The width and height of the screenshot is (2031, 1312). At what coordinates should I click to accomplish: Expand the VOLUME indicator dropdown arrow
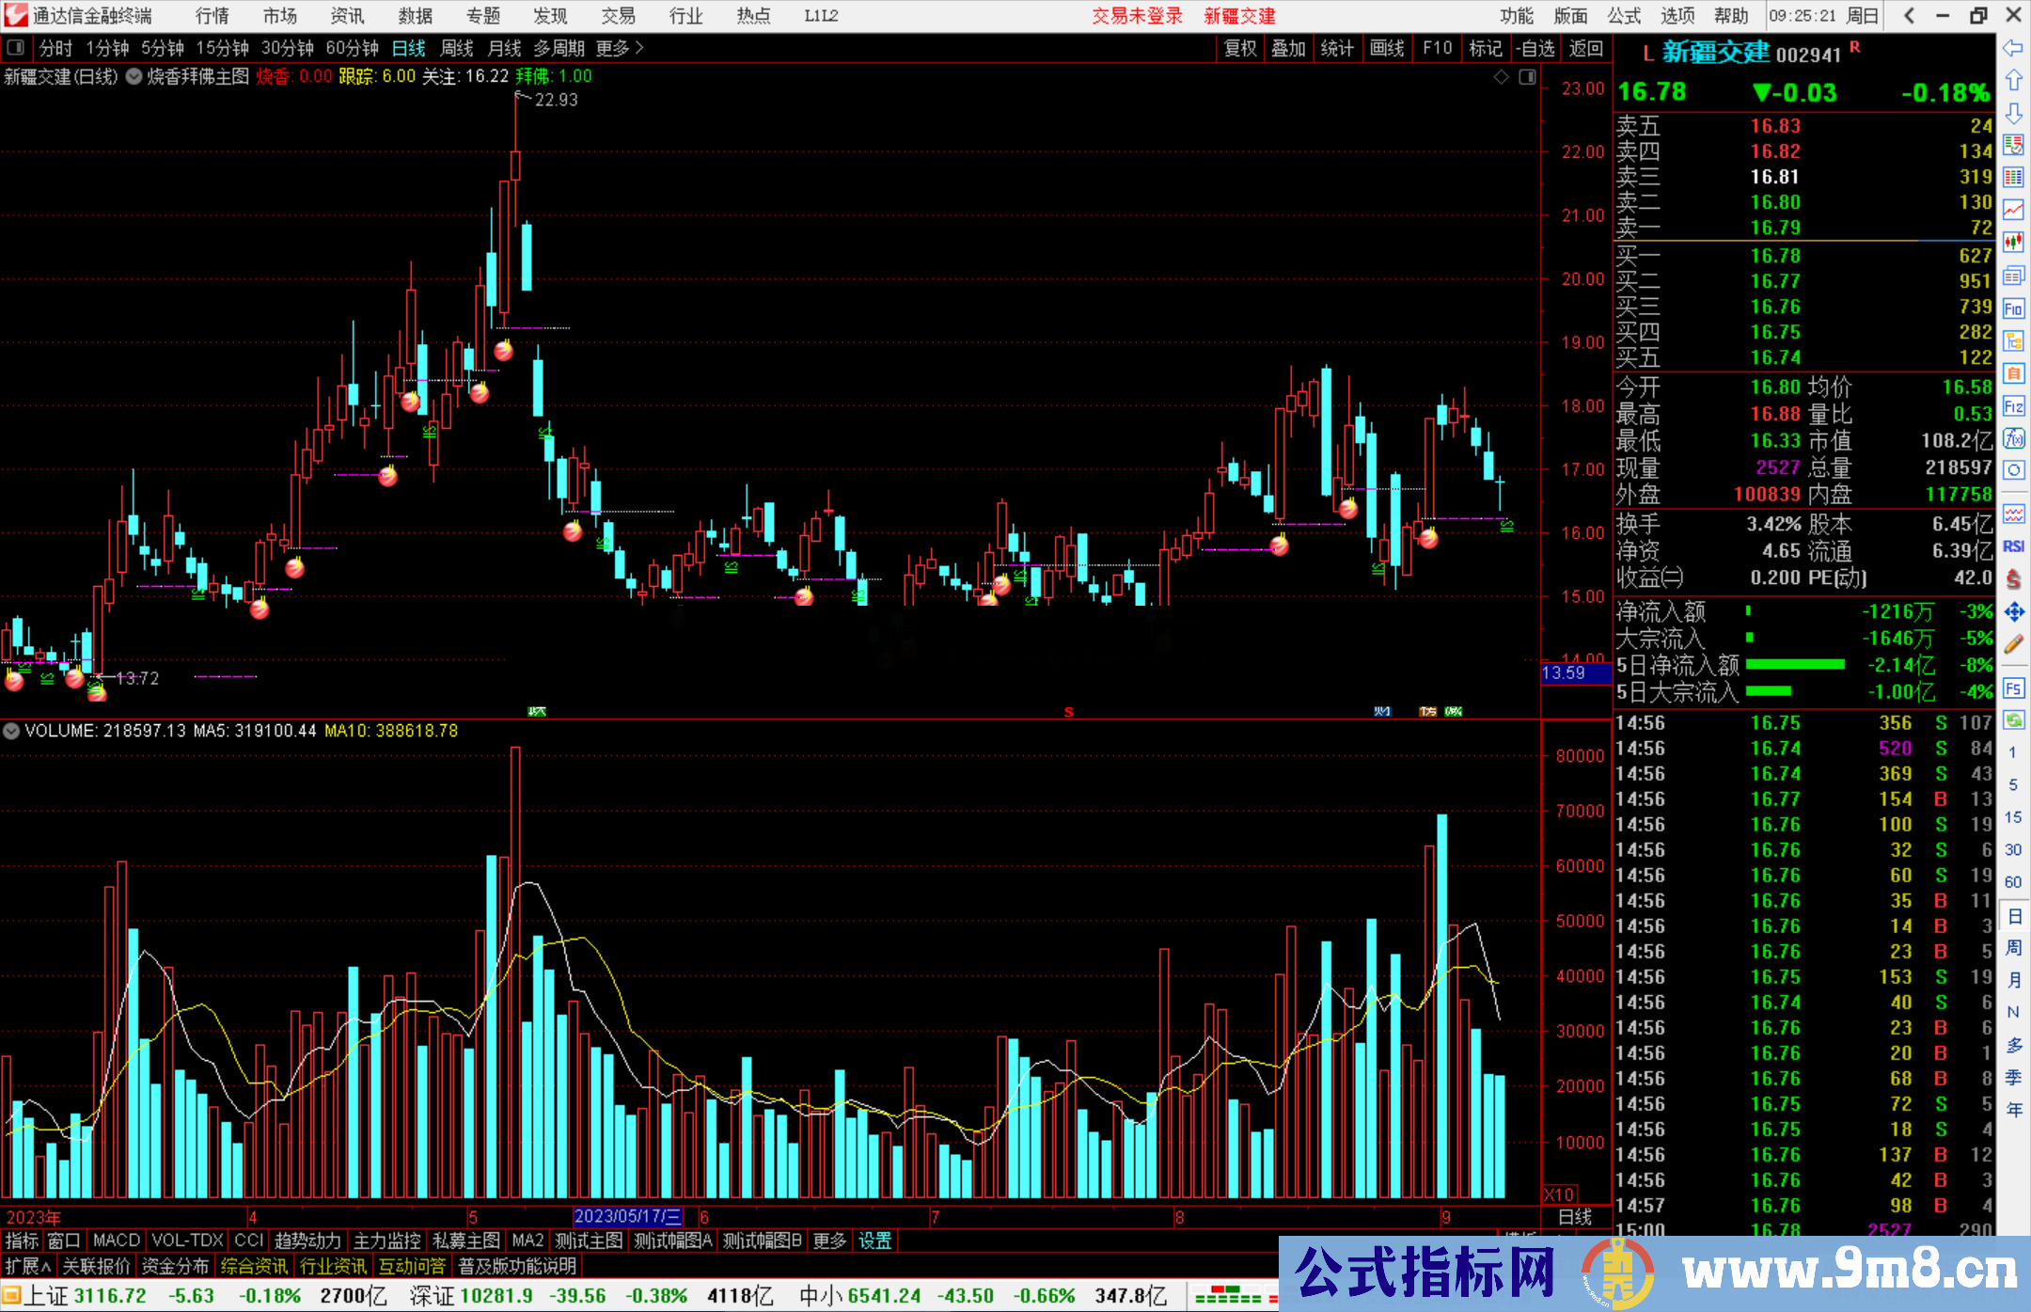click(11, 731)
